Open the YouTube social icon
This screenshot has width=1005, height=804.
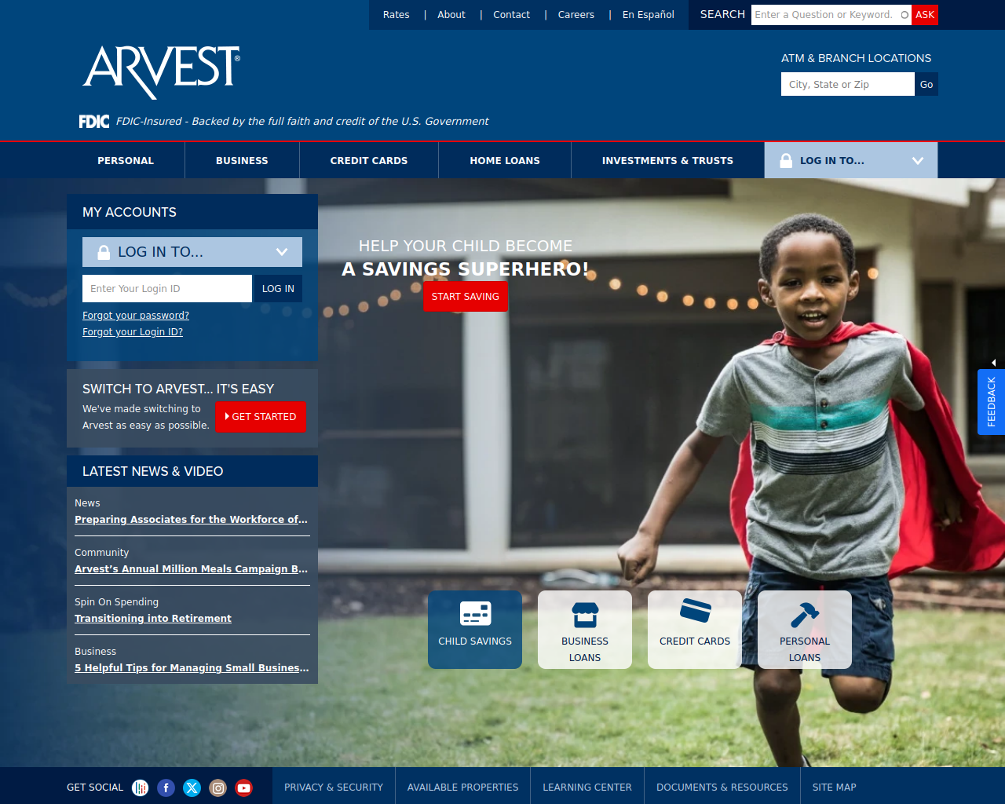[x=243, y=788]
